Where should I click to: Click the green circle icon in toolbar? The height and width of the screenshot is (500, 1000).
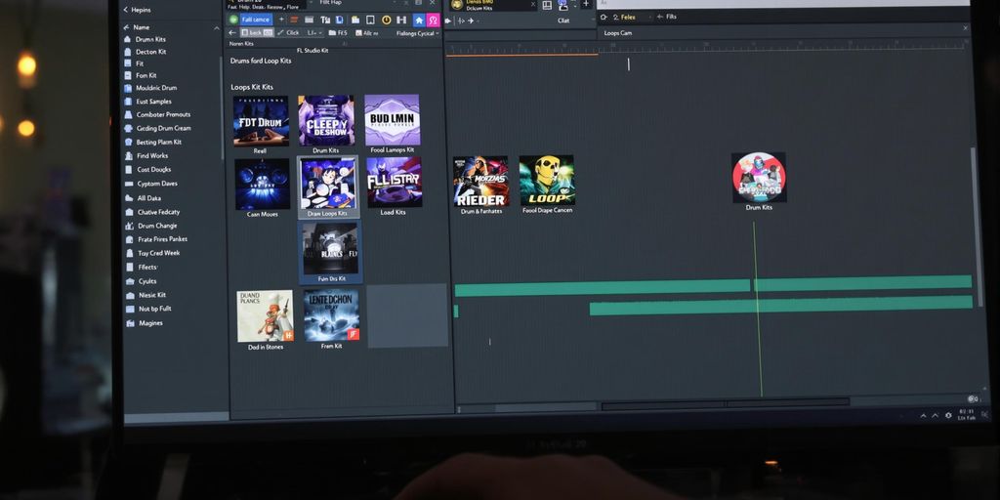click(233, 20)
